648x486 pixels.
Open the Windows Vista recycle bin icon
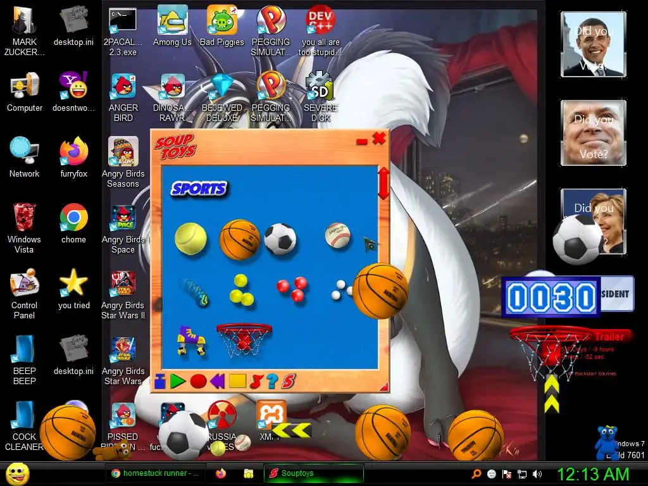pos(24,228)
